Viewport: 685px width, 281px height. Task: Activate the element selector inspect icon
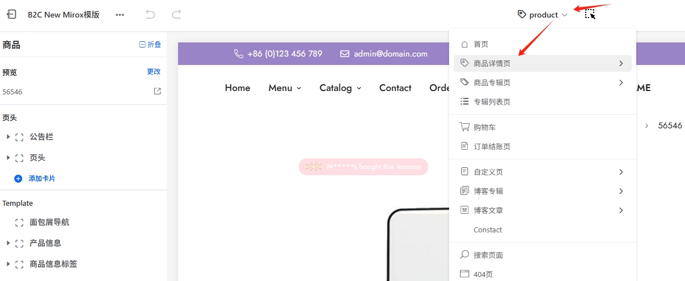[x=590, y=14]
